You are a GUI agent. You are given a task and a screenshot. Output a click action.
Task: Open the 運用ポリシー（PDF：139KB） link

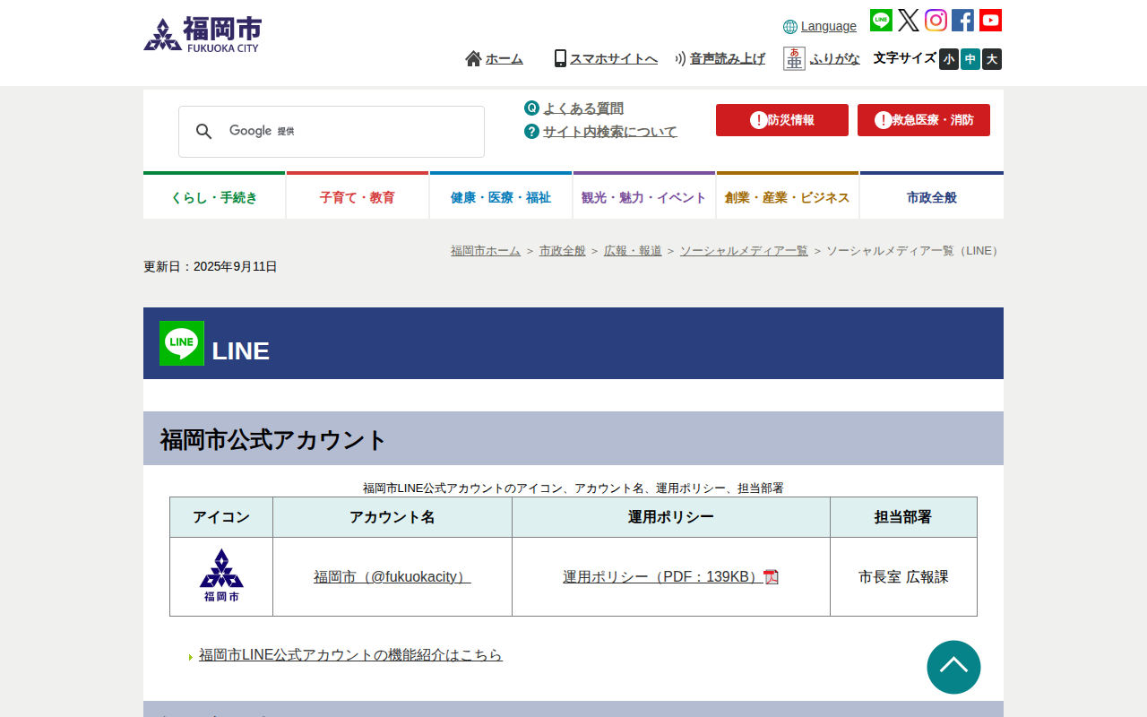click(x=663, y=577)
